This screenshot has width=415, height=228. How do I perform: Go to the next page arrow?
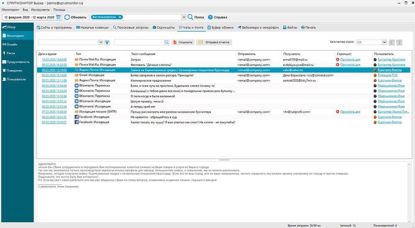(399, 42)
